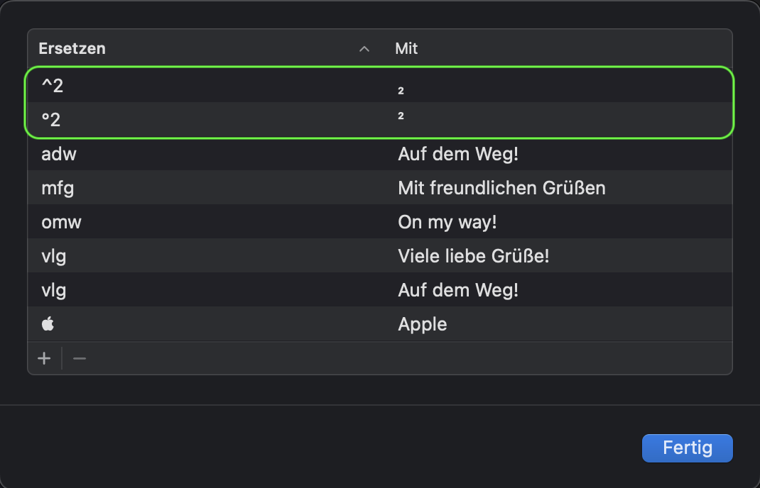Choose the omw shortcut entry
The width and height of the screenshot is (760, 488).
click(x=62, y=222)
